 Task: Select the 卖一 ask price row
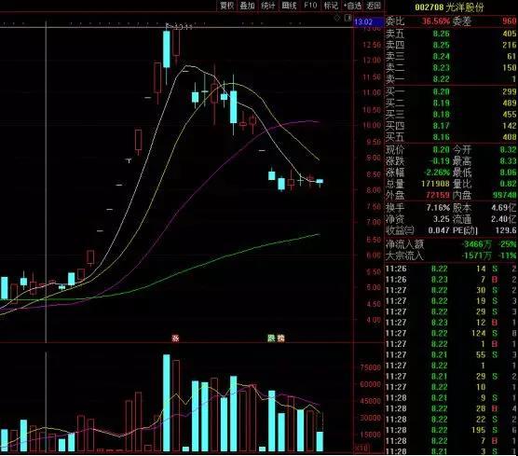[451, 79]
